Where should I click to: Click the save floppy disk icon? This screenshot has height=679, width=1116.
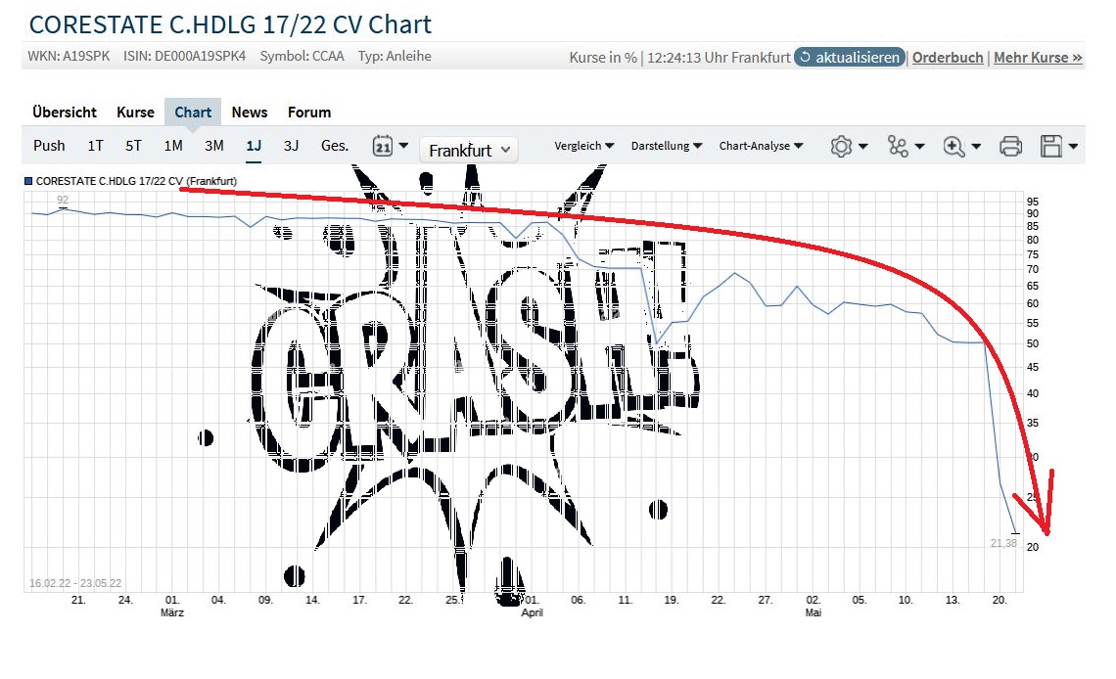click(1051, 146)
